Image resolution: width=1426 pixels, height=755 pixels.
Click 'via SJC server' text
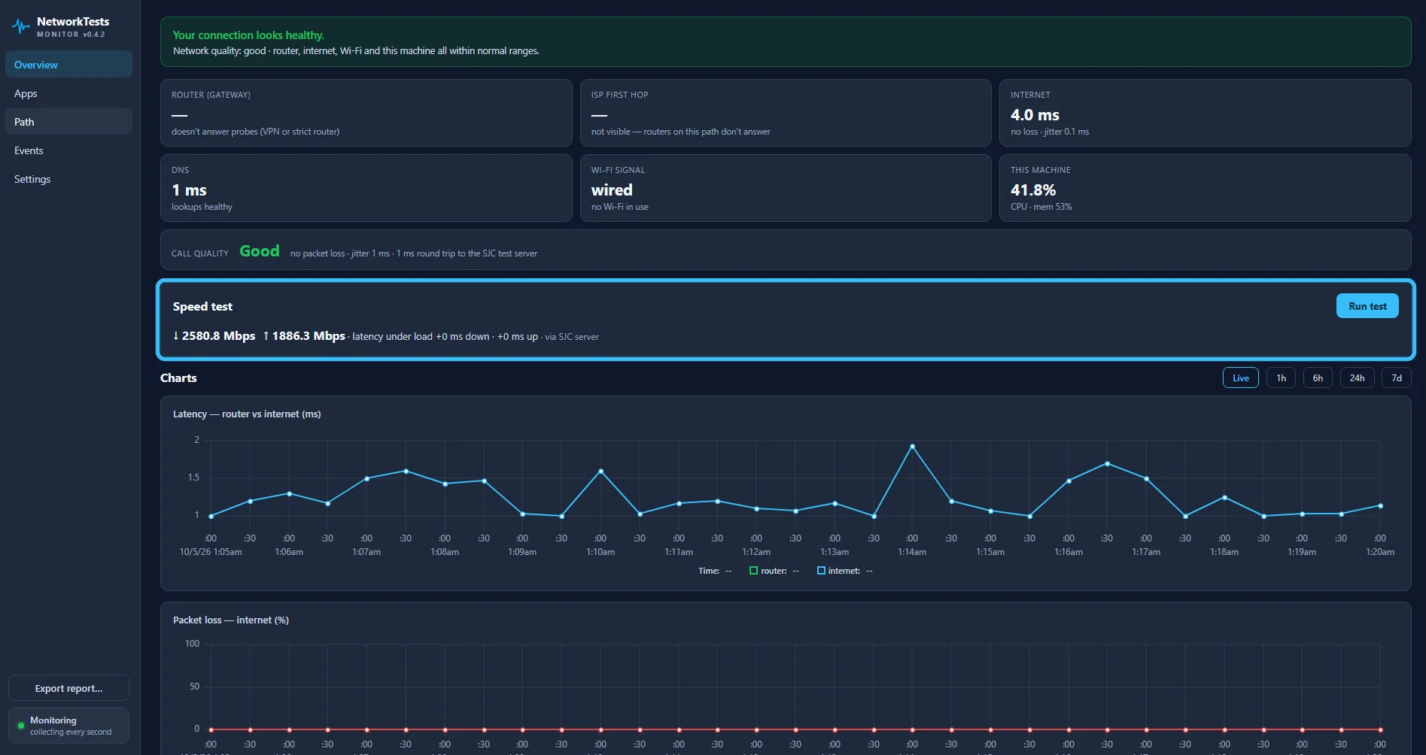tap(572, 337)
